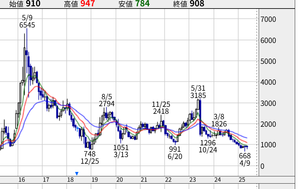Click year 20 on the time axis
The height and width of the screenshot is (189, 304).
coord(120,180)
